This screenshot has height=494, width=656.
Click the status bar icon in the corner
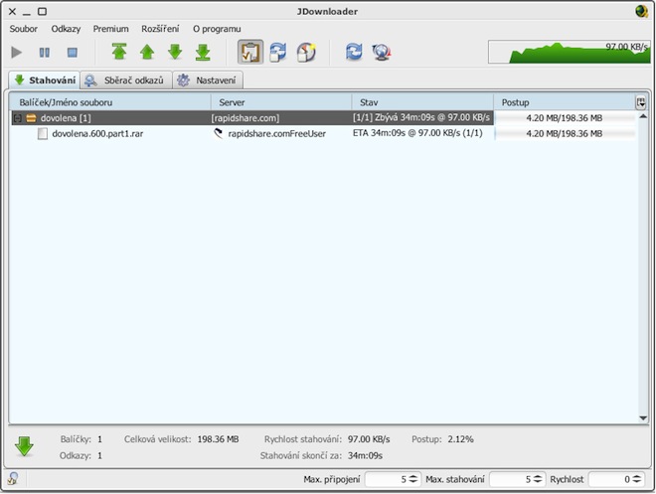coord(13,478)
